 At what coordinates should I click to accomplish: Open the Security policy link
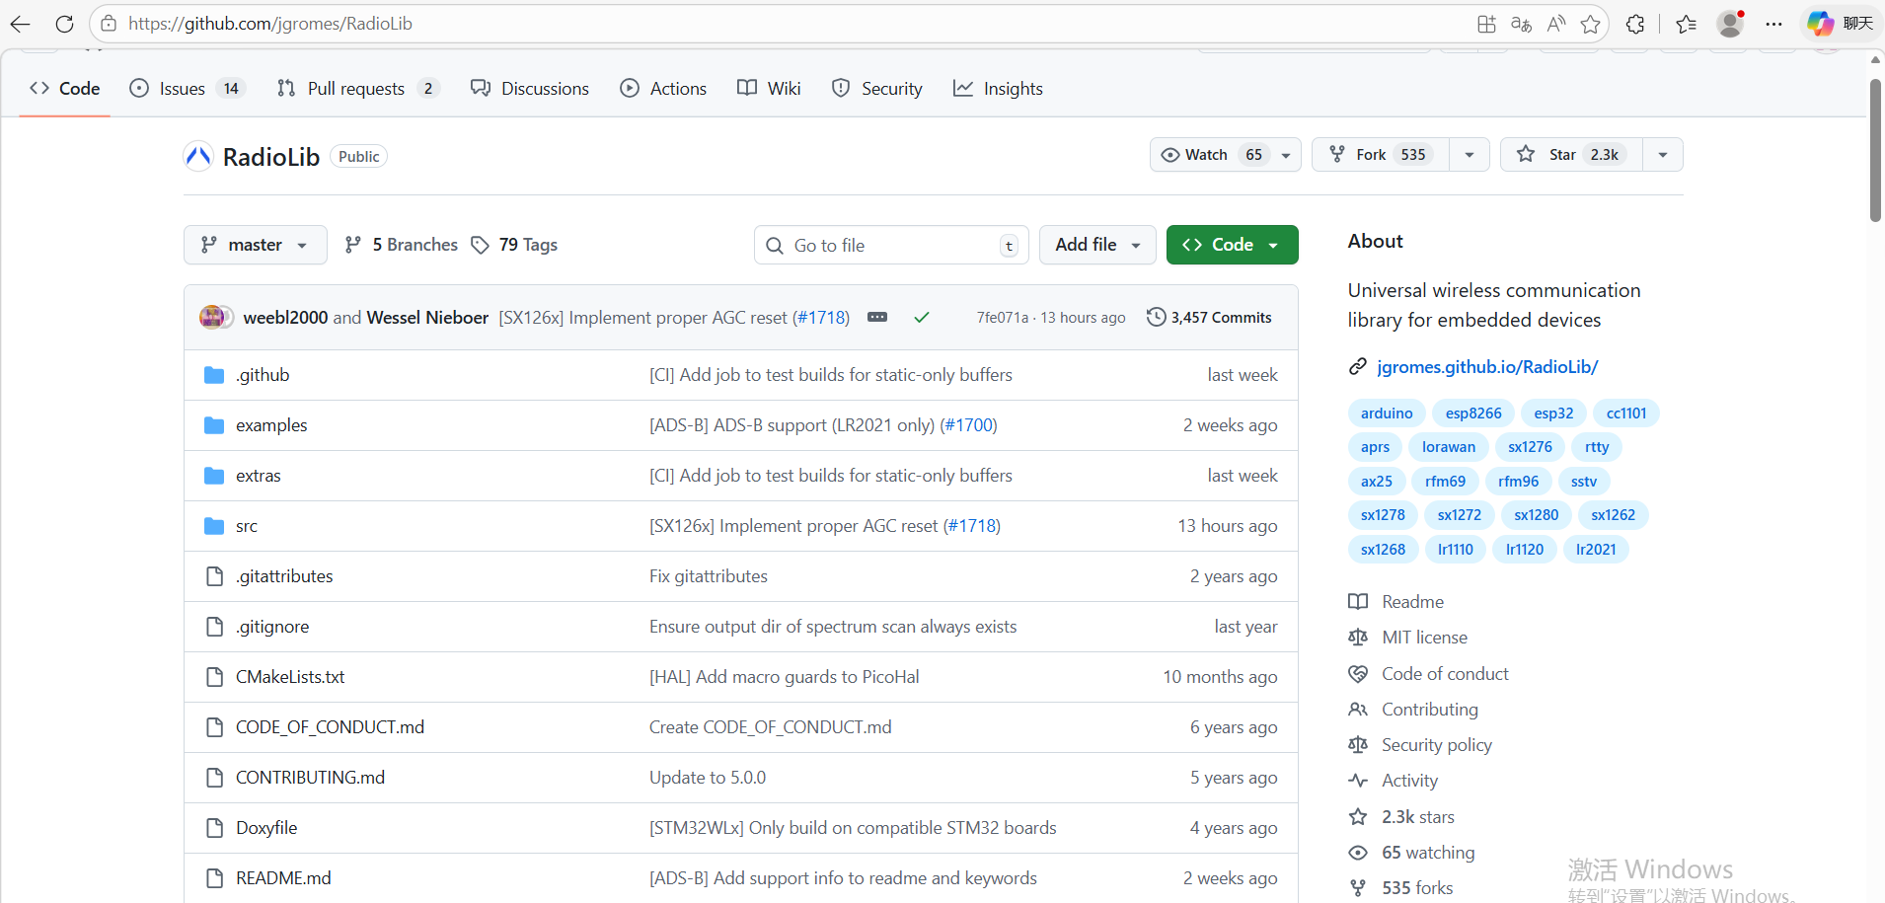pyautogui.click(x=1437, y=745)
